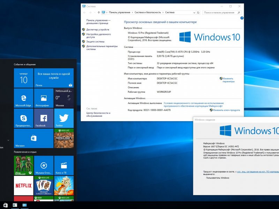Expand the Start menu left-side chevron

point(8,140)
